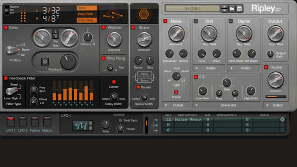Click the Sync button
297x167 pixels.
[x=87, y=8]
